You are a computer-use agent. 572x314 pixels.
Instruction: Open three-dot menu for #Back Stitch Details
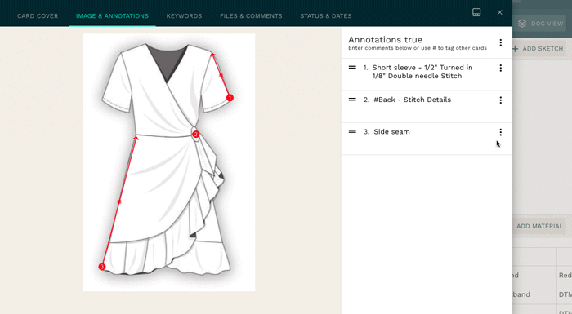click(500, 100)
